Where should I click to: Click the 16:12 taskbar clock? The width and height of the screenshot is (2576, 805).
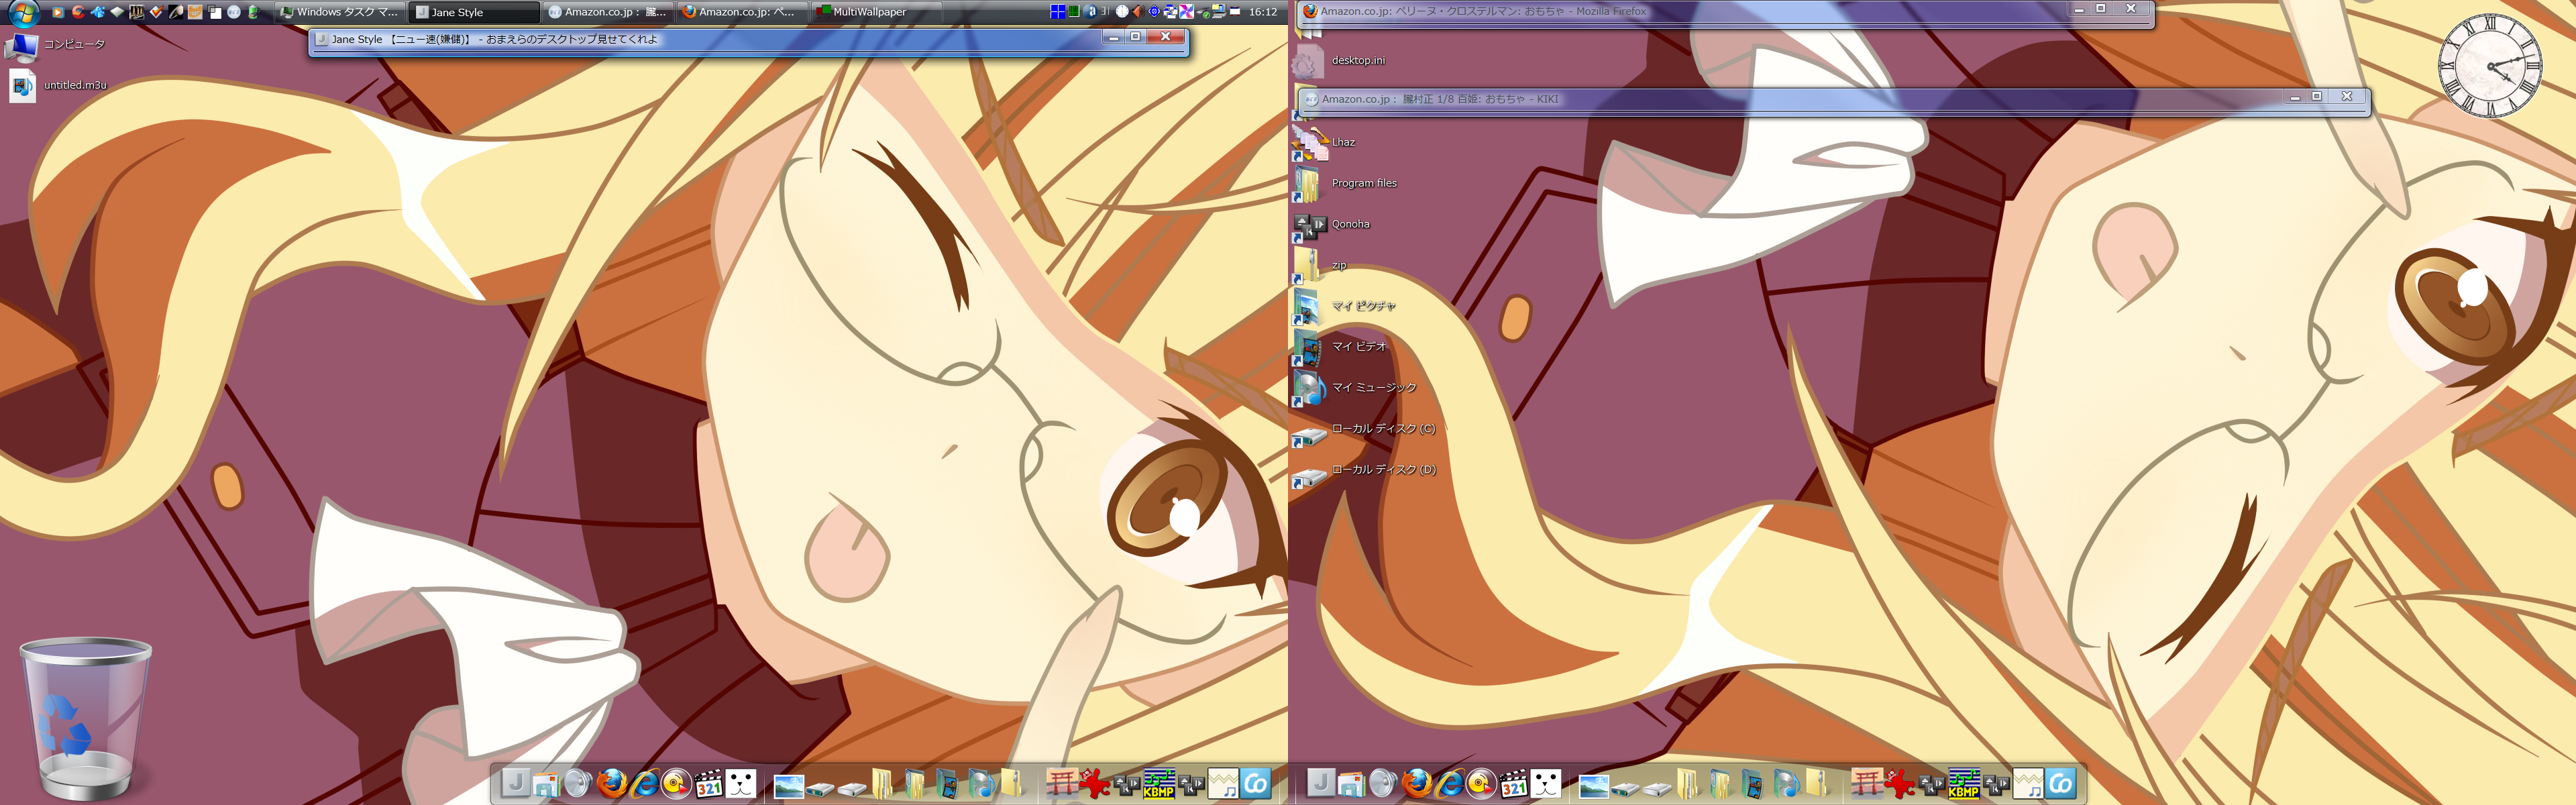click(x=1263, y=12)
